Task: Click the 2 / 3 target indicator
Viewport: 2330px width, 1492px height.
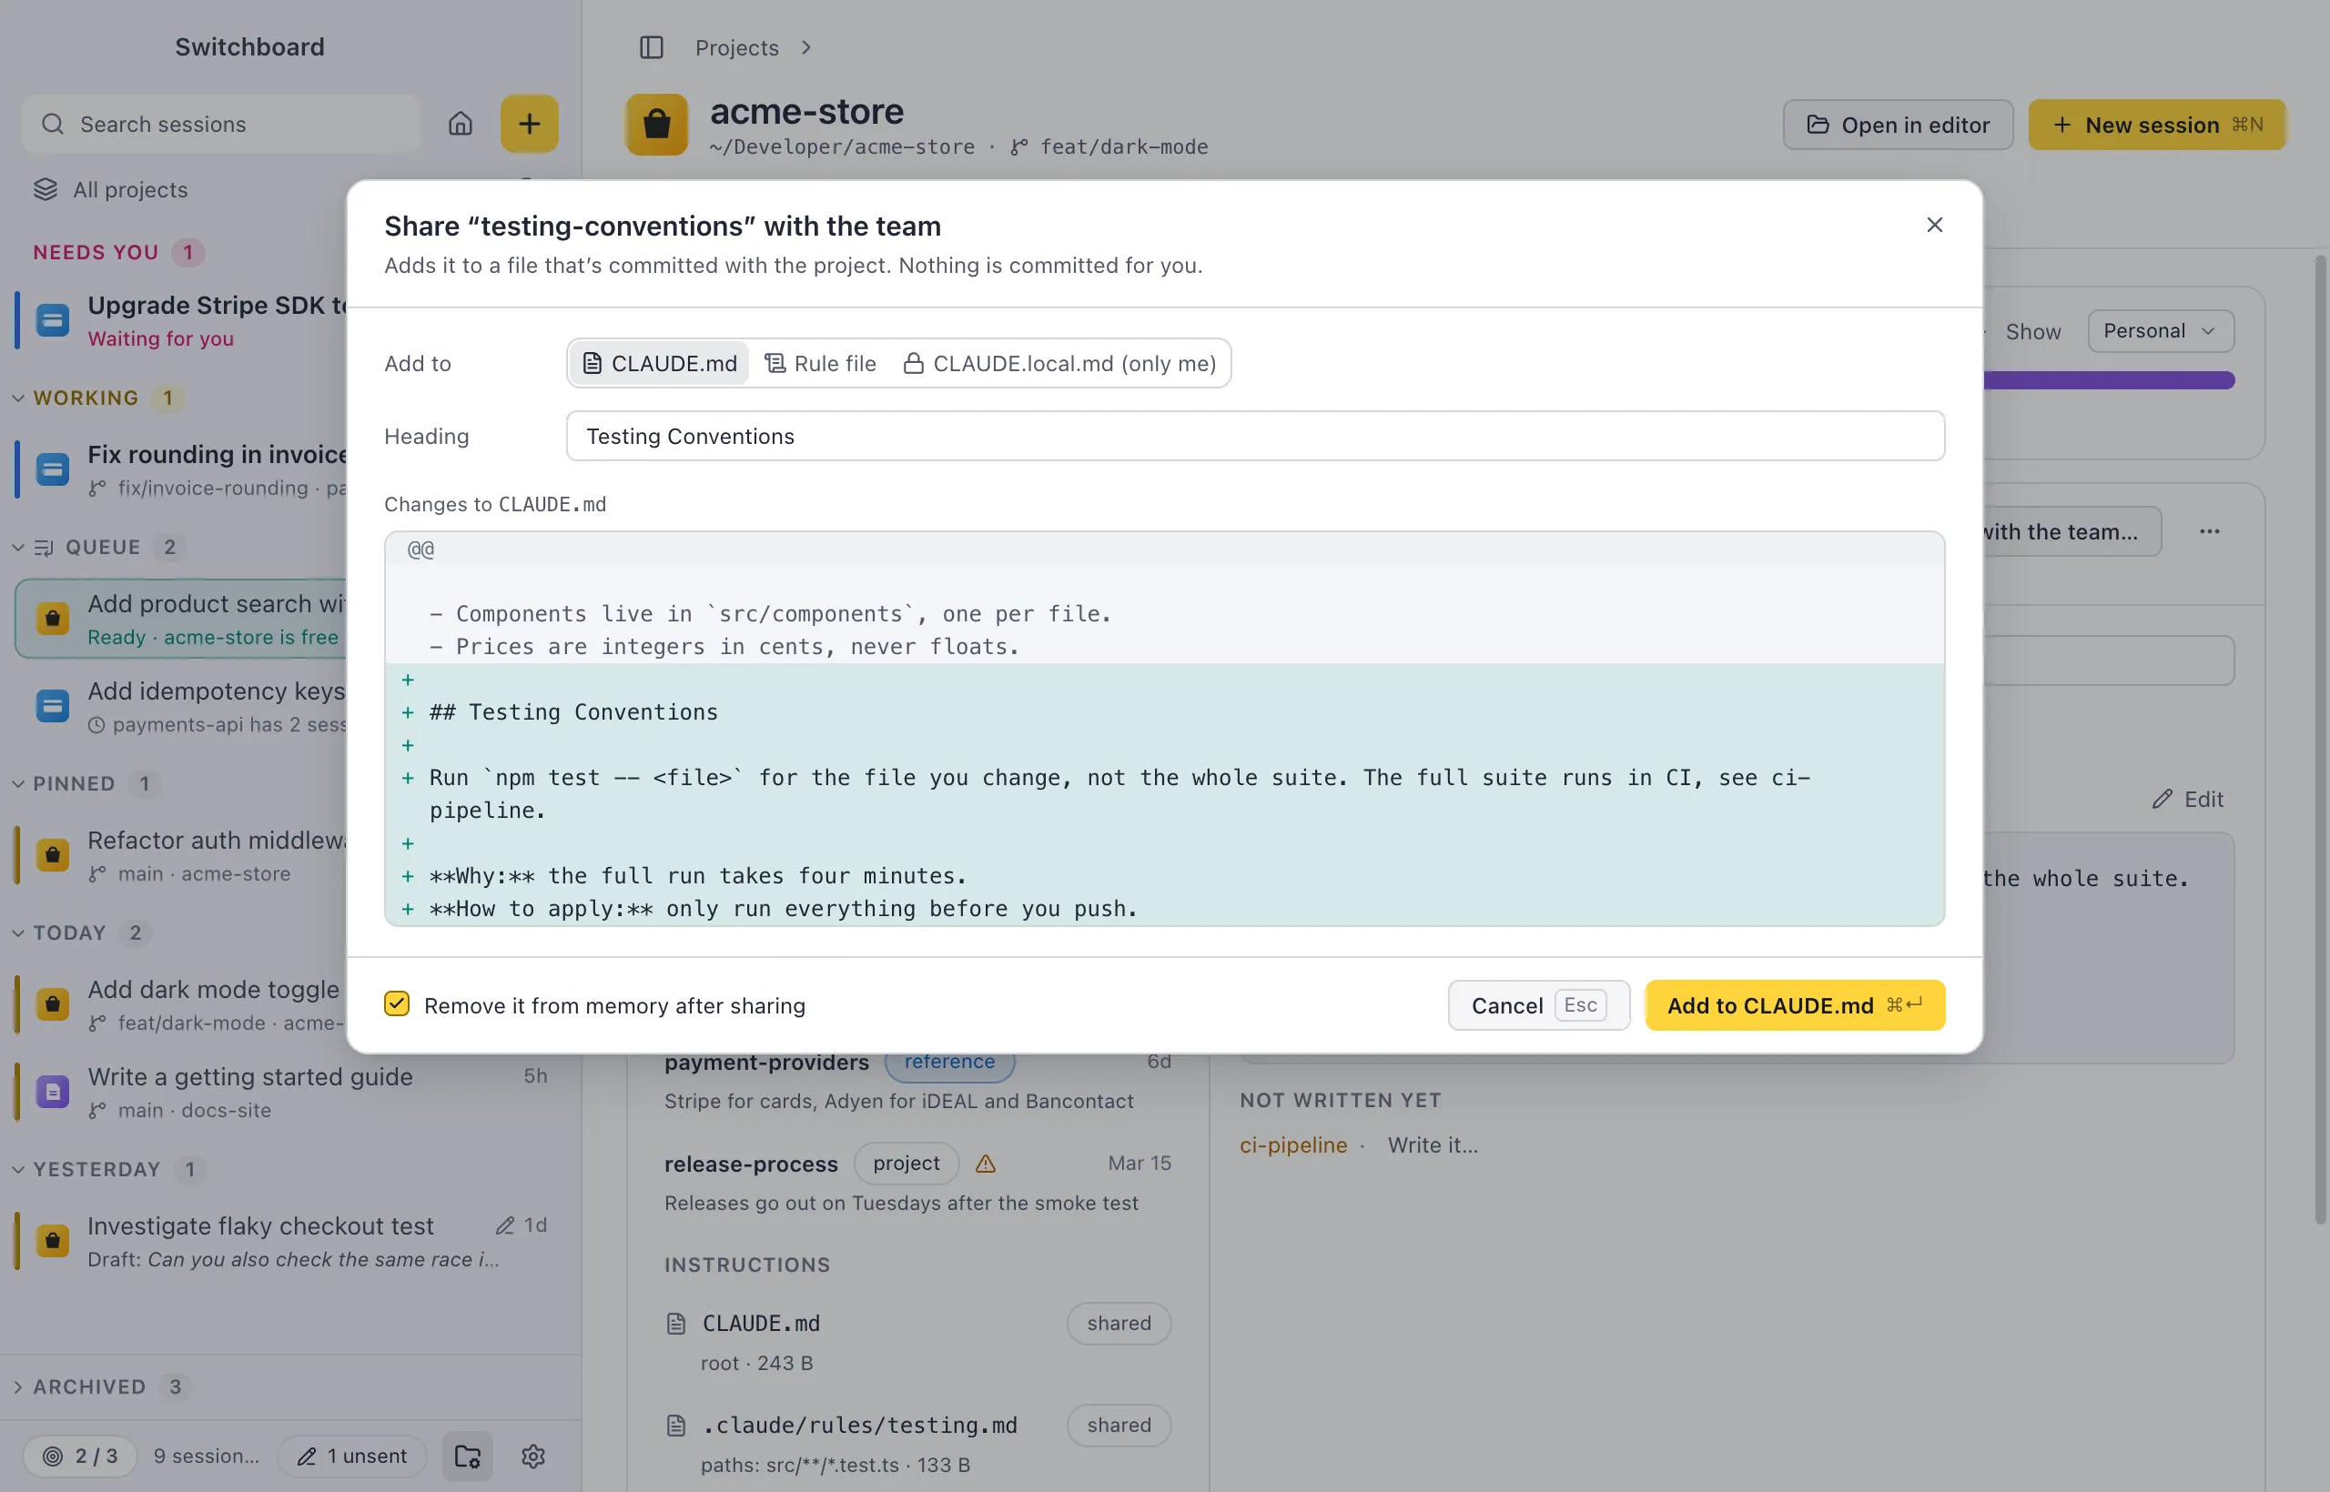Action: click(x=80, y=1457)
